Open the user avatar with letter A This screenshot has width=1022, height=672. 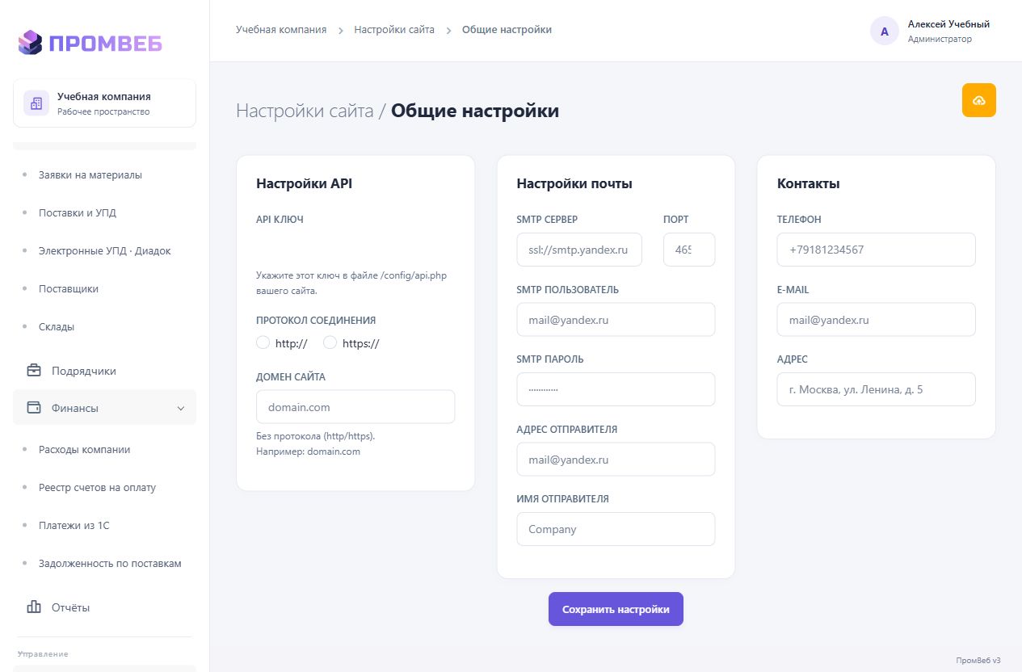click(884, 31)
